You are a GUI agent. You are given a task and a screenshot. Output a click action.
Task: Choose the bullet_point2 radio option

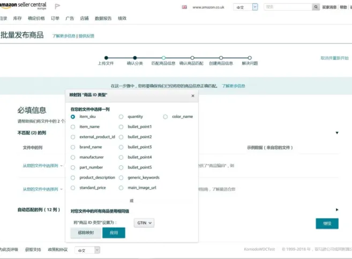click(x=121, y=137)
